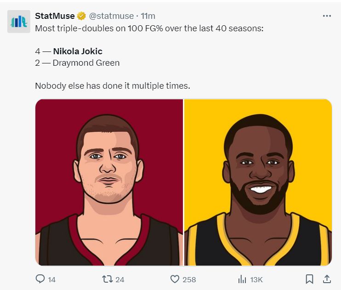Click the StatMuse display name

[x=55, y=16]
